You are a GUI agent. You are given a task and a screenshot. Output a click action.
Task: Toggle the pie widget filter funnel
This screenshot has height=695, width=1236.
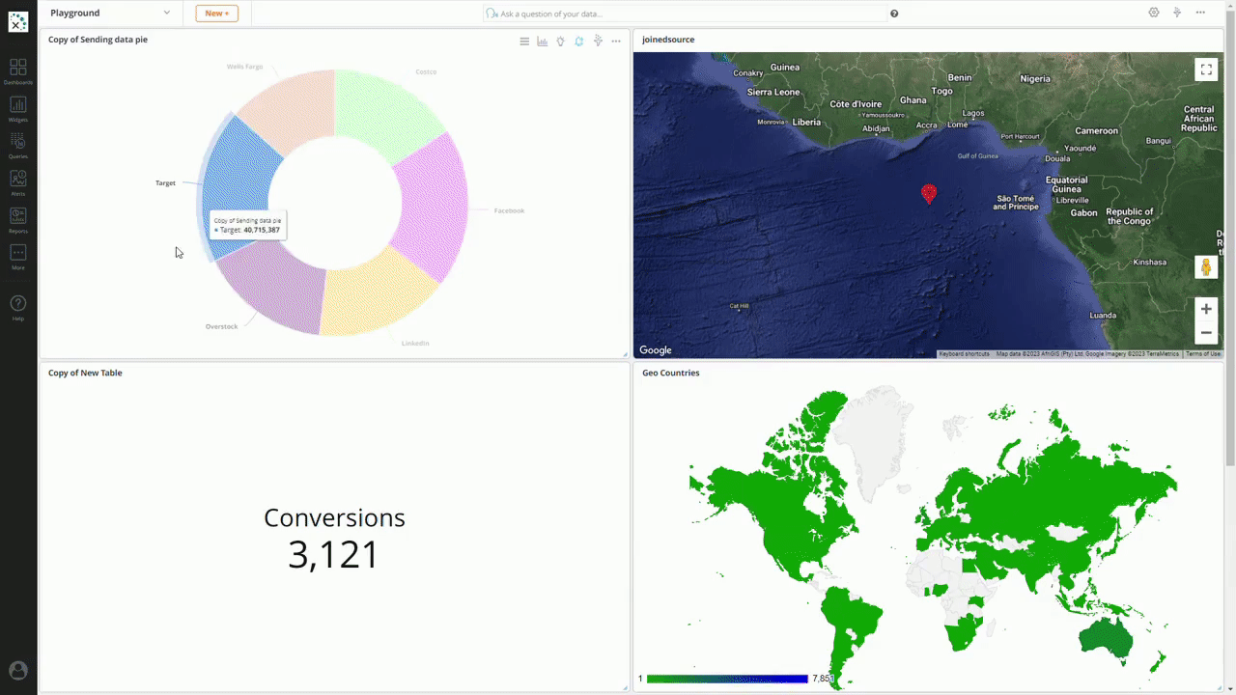pyautogui.click(x=598, y=42)
